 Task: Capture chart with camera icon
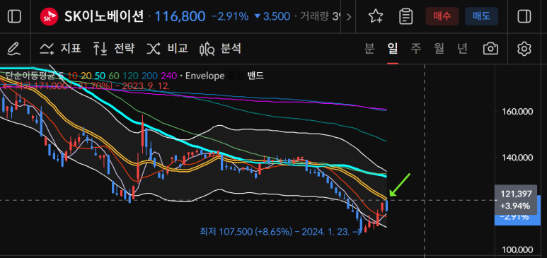coord(490,49)
